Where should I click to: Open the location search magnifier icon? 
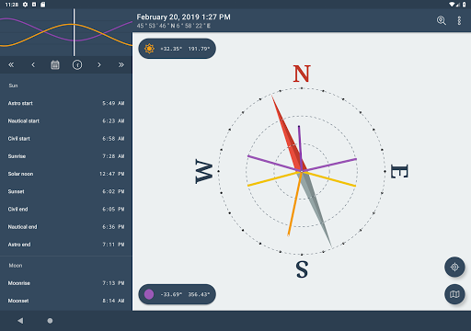pyautogui.click(x=442, y=20)
